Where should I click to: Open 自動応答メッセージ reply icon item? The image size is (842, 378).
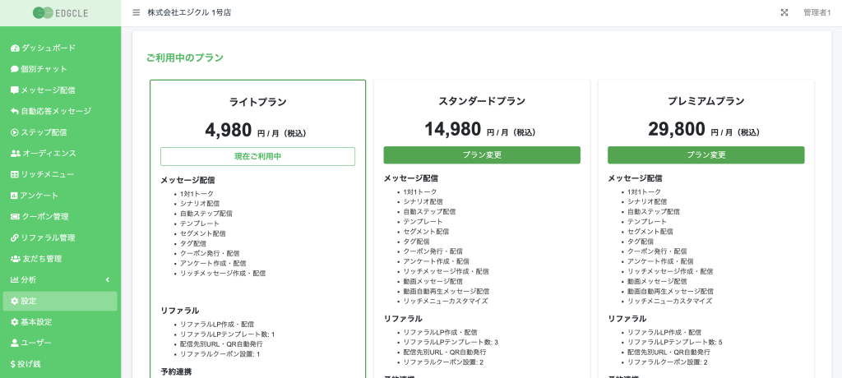tap(50, 111)
